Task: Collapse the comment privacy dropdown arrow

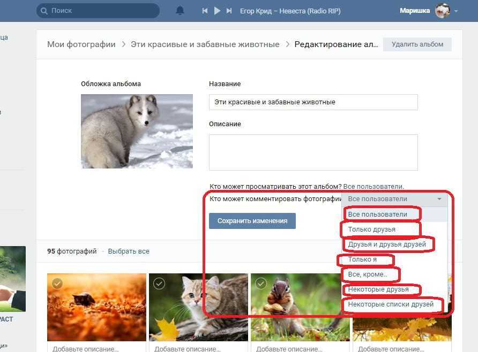Action: point(439,199)
